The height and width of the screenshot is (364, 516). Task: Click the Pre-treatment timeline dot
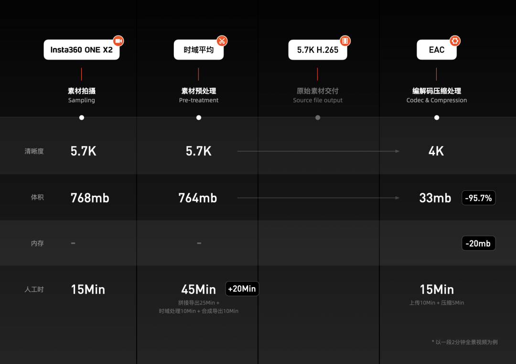pos(199,118)
